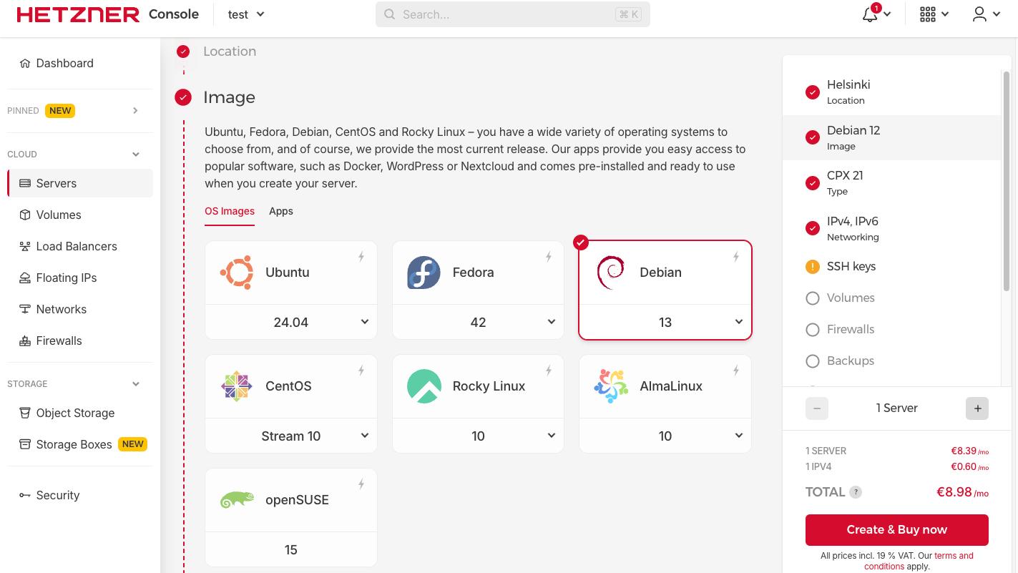Click the search input field
This screenshot has height=573, width=1018.
tap(508, 14)
